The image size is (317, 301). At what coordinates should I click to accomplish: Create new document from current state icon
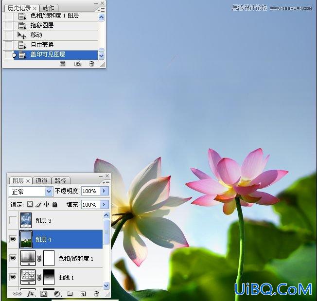click(x=62, y=64)
